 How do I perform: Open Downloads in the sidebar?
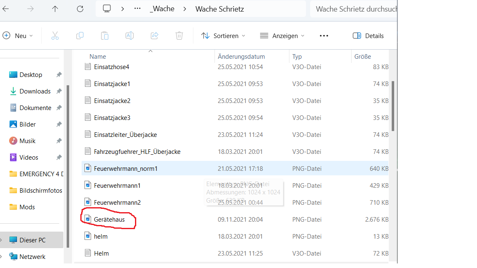coord(35,91)
